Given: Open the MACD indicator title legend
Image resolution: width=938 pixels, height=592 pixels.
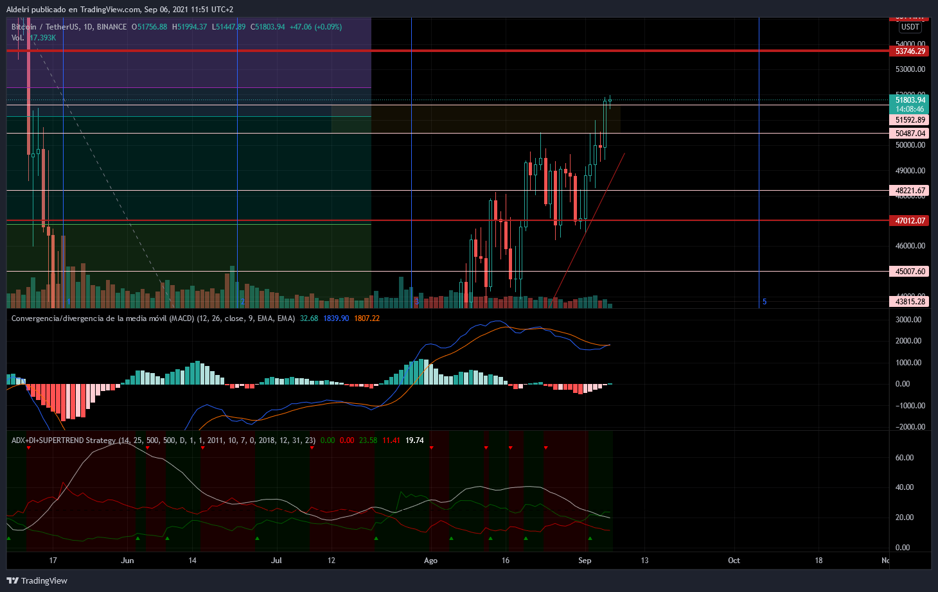Looking at the screenshot, I should click(x=153, y=318).
